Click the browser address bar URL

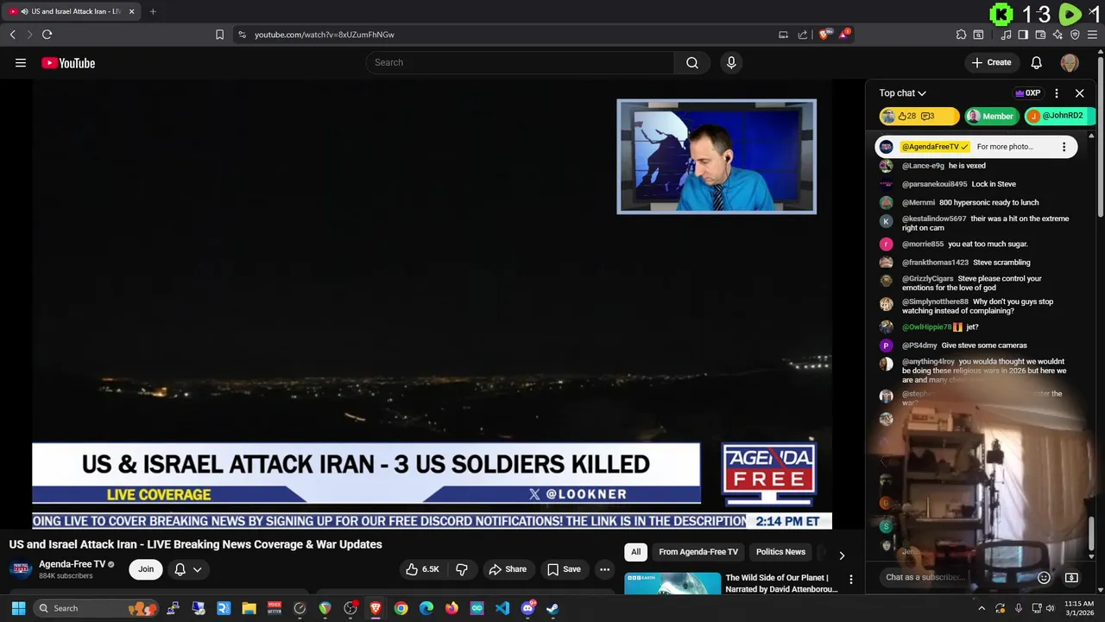(x=325, y=35)
